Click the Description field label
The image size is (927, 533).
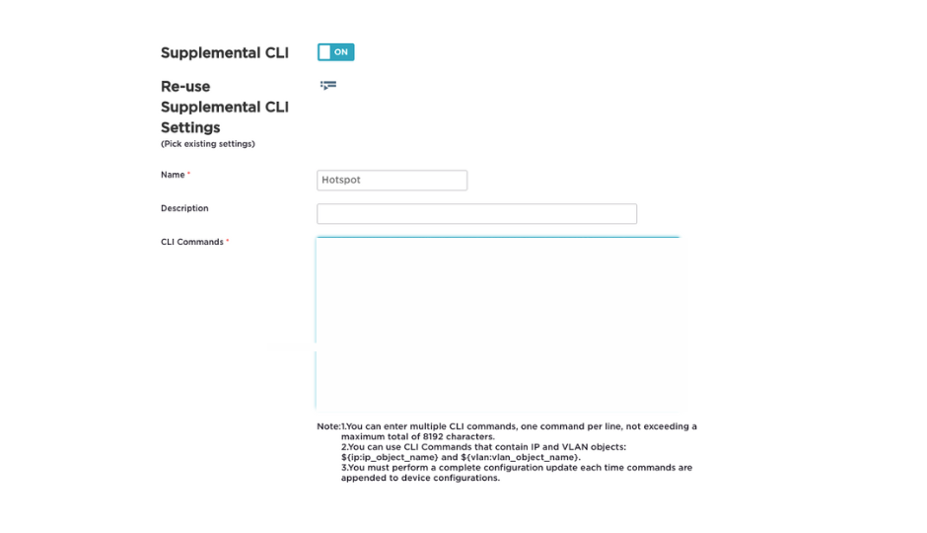tap(184, 208)
